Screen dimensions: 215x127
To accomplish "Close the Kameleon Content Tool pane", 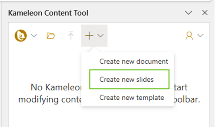I will (205, 13).
